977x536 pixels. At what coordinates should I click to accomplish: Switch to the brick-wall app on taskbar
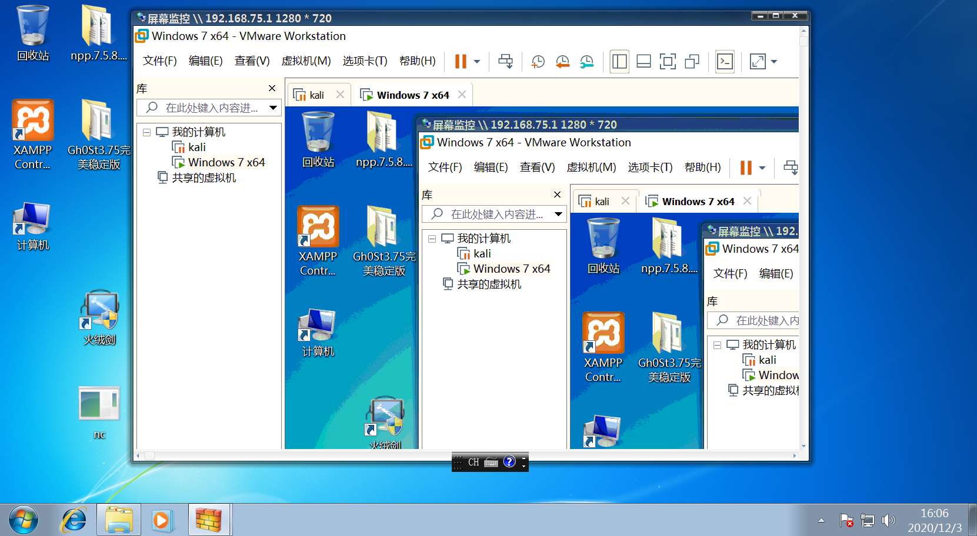pos(209,520)
